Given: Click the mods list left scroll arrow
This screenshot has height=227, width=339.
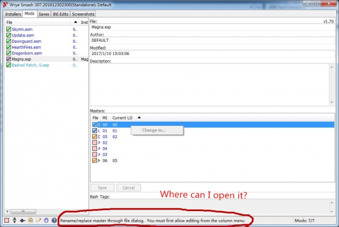Looking at the screenshot, I should tap(7, 212).
